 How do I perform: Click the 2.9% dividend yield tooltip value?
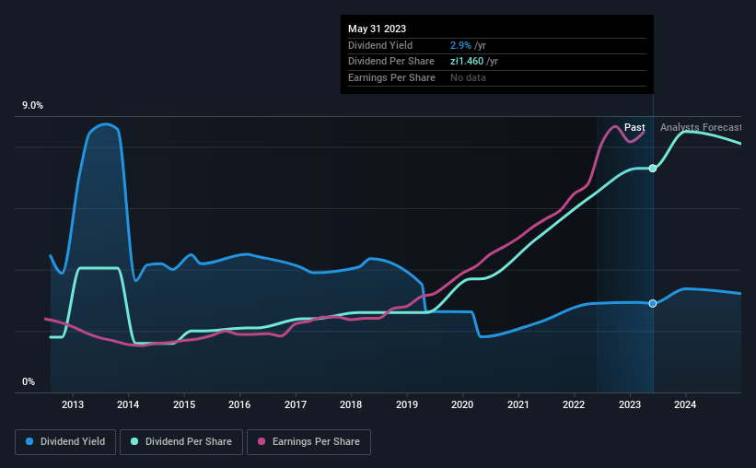(x=461, y=45)
